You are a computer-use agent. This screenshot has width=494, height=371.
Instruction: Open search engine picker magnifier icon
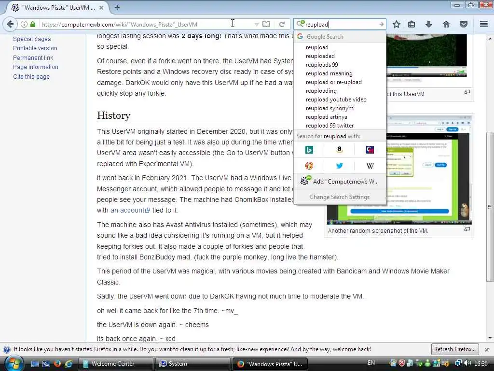(x=300, y=24)
